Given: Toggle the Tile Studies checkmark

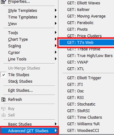Looking at the screenshot, I should [3, 75].
